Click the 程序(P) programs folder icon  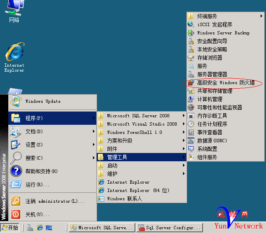[x=16, y=118]
